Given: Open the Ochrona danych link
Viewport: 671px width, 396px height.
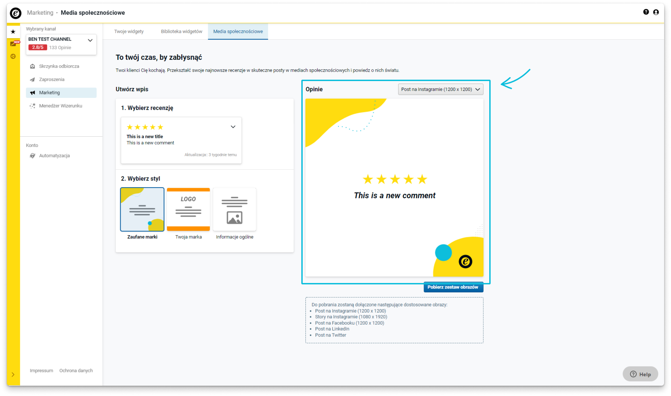Looking at the screenshot, I should click(x=76, y=371).
